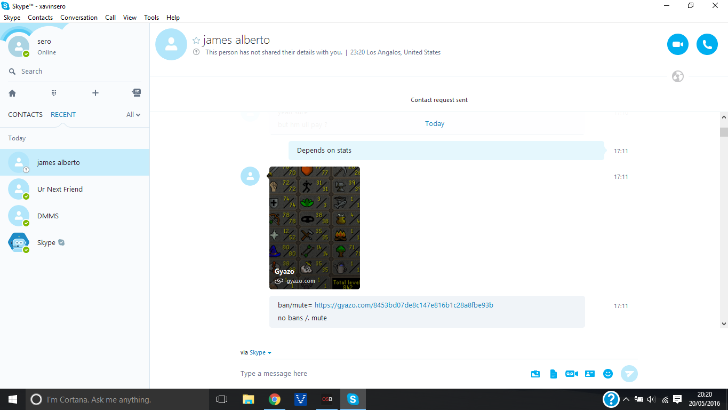The height and width of the screenshot is (410, 728).
Task: Click the no bans /. mute message text
Action: pyautogui.click(x=302, y=318)
